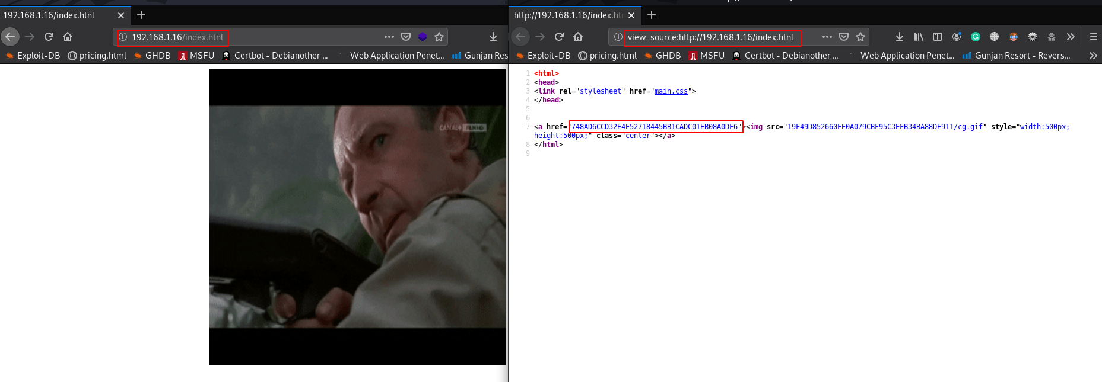Reload the view-source window
Viewport: 1102px width, 382px height.
coord(559,37)
